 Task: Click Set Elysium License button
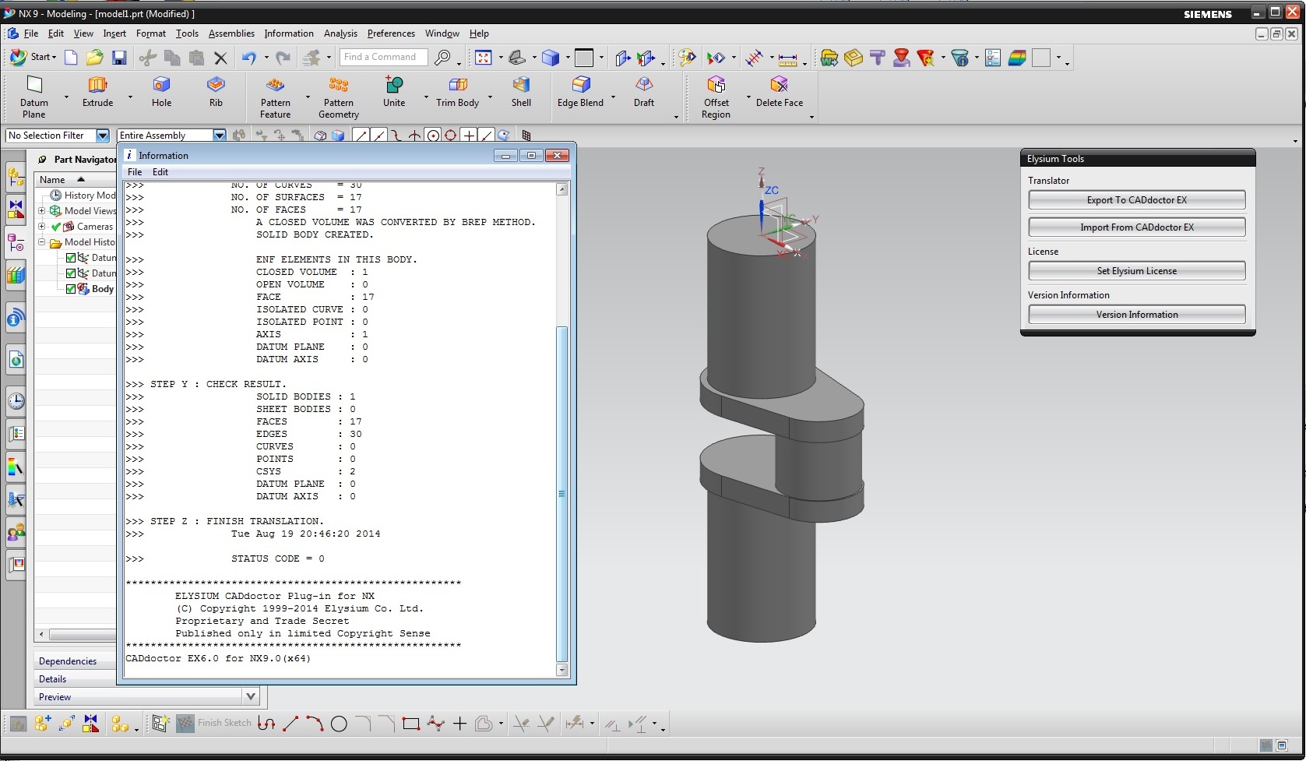(1137, 271)
